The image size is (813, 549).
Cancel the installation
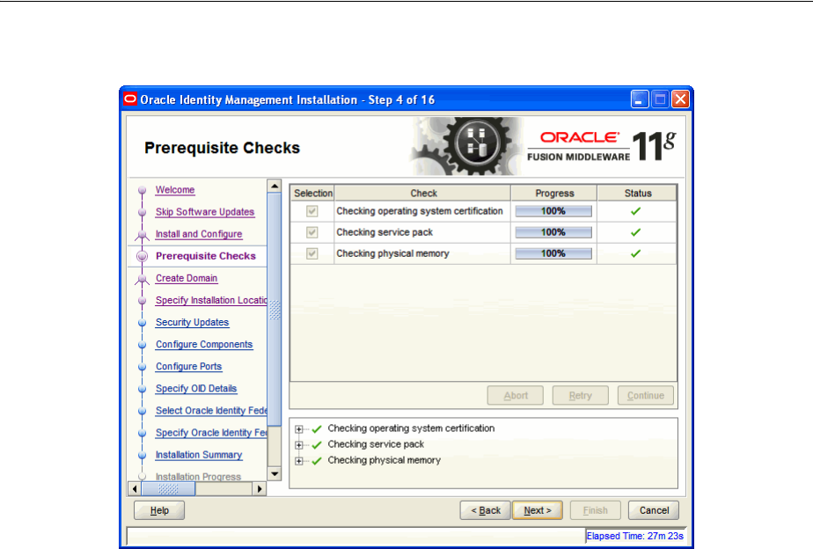[x=654, y=510]
